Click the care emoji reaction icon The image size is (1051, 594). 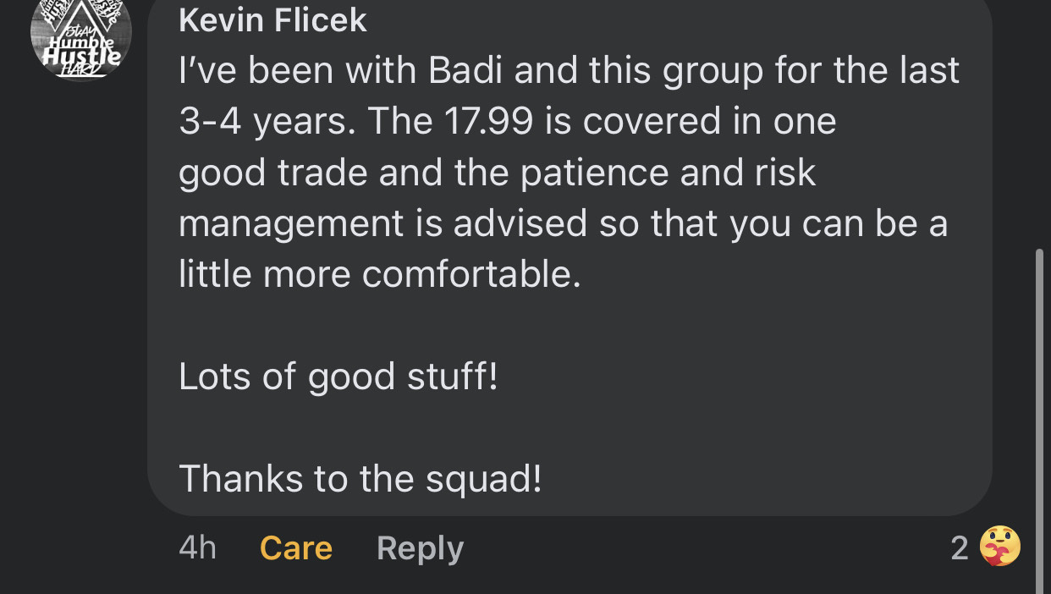click(x=999, y=547)
